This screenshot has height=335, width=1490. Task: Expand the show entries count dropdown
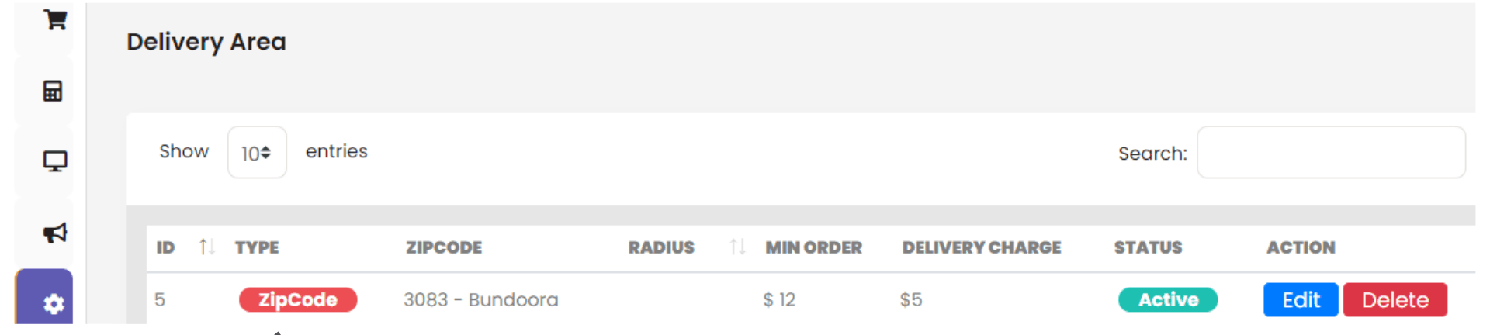coord(257,153)
